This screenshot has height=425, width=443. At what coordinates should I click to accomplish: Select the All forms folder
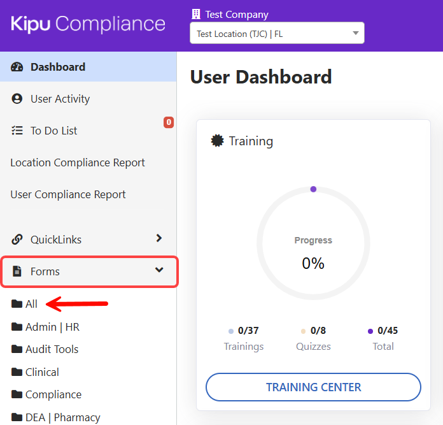31,304
